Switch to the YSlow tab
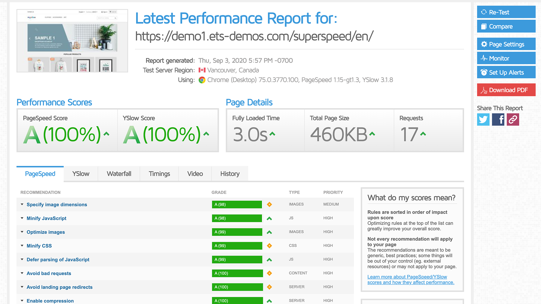Image resolution: width=541 pixels, height=304 pixels. [81, 174]
